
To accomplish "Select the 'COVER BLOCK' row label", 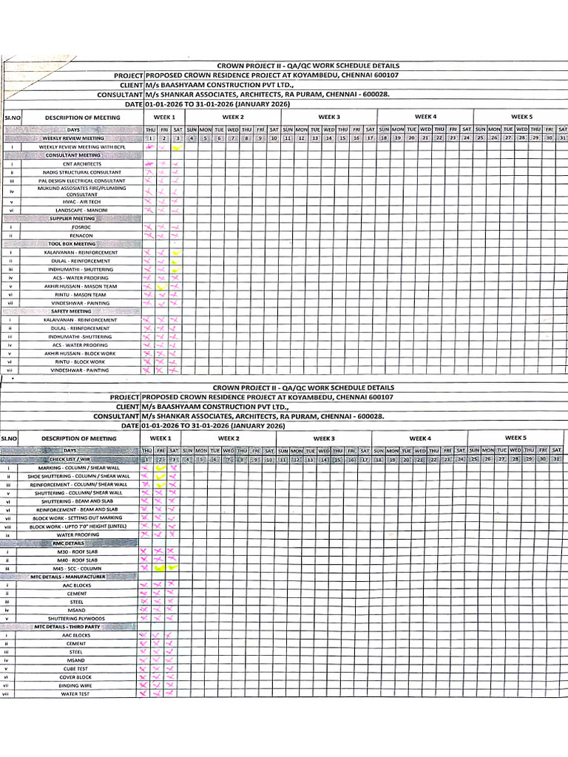I will (75, 677).
